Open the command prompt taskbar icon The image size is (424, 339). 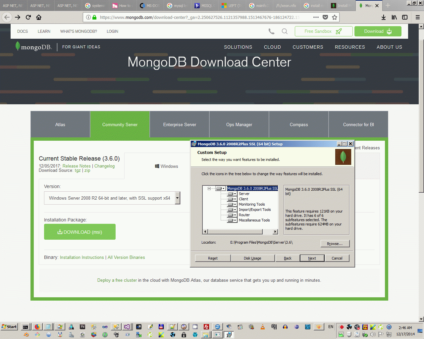tap(26, 327)
